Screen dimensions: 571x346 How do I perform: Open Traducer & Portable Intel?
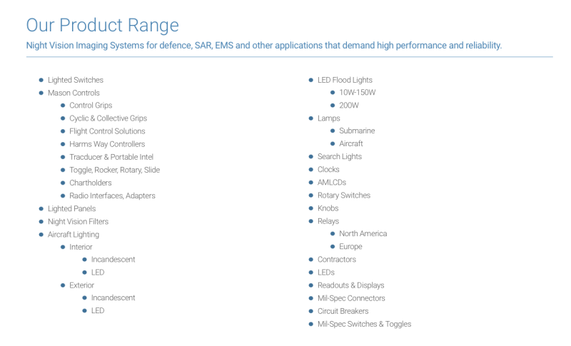click(x=111, y=157)
